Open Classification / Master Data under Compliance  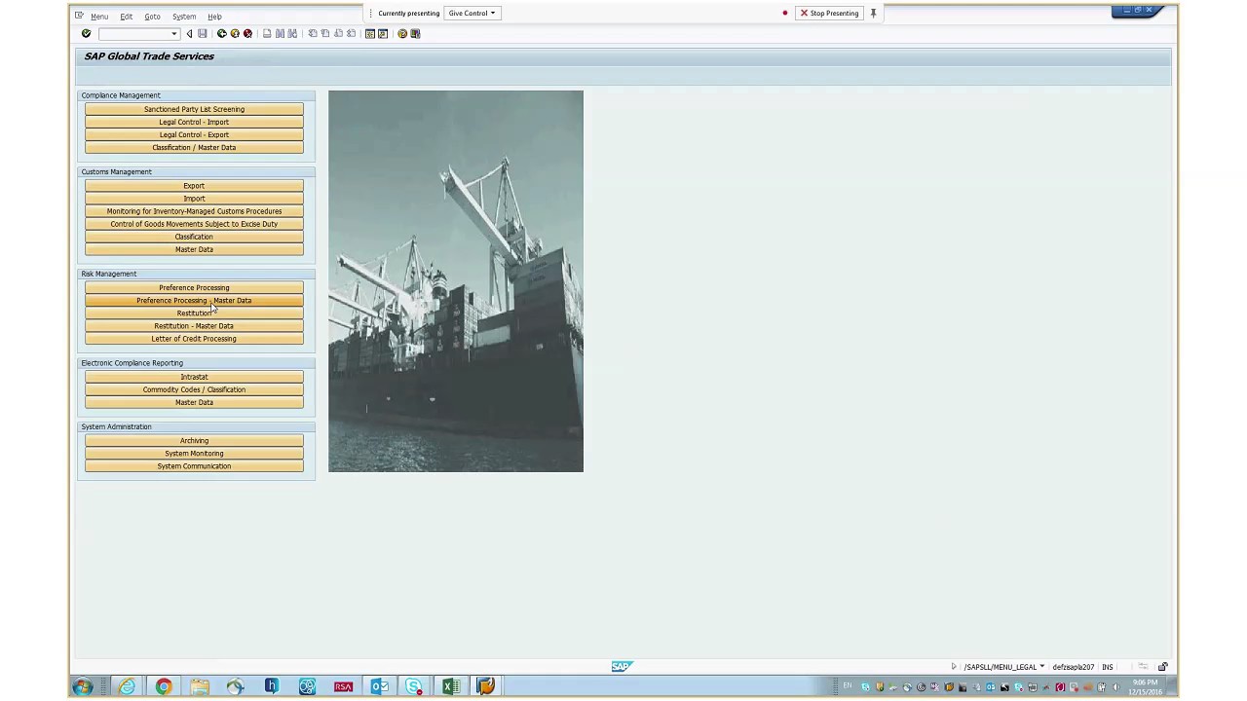[x=194, y=147]
